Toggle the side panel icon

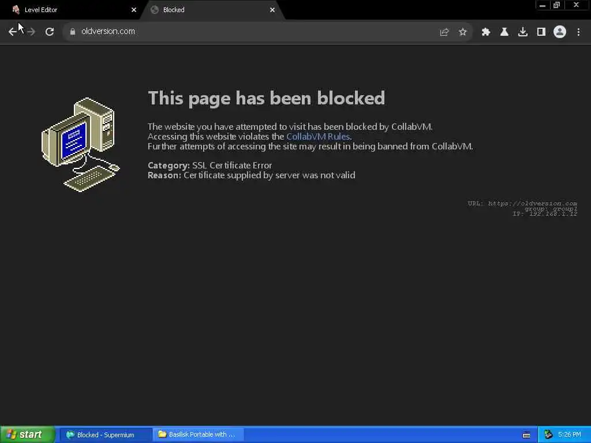point(541,32)
